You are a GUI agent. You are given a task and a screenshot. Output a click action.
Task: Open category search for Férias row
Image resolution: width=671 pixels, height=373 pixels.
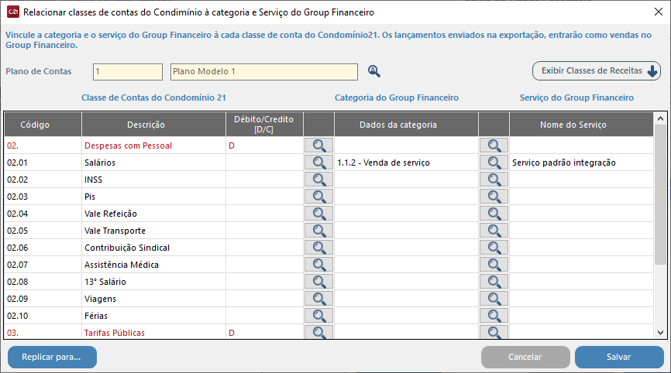coord(318,316)
